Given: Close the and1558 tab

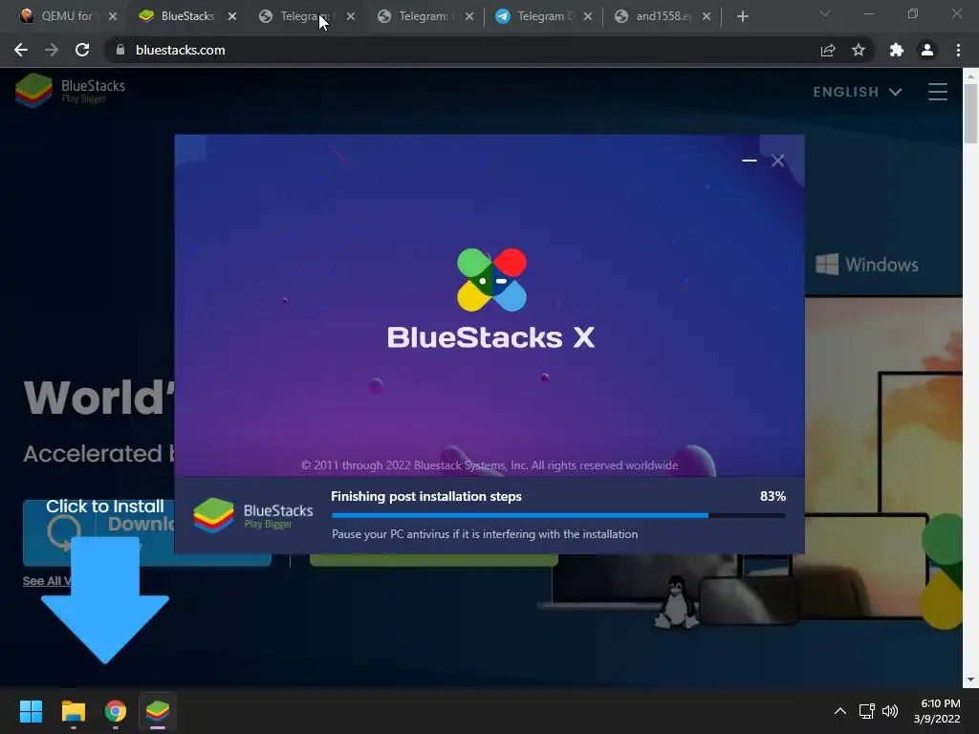Looking at the screenshot, I should point(707,16).
